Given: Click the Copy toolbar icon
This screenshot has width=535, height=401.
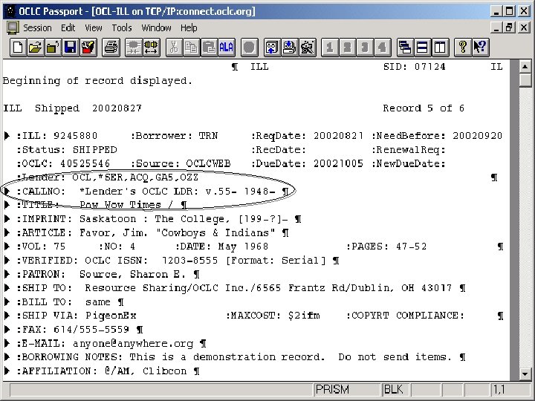Looking at the screenshot, I should [x=192, y=48].
